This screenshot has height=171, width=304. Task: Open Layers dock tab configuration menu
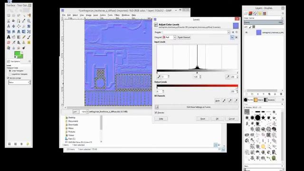283,13
